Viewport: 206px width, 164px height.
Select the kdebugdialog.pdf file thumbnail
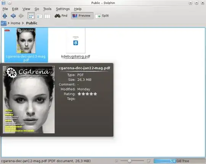pos(76,41)
